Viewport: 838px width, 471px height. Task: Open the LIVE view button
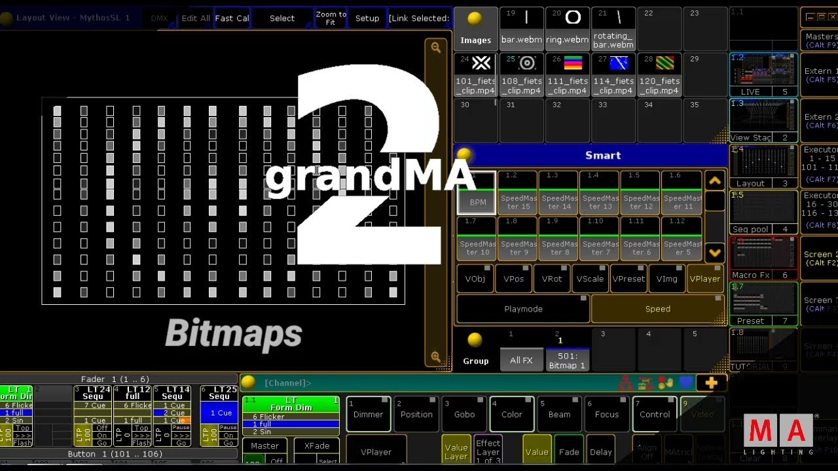tap(763, 75)
